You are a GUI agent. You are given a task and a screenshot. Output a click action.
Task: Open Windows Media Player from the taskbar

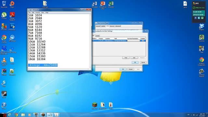(x=30, y=115)
